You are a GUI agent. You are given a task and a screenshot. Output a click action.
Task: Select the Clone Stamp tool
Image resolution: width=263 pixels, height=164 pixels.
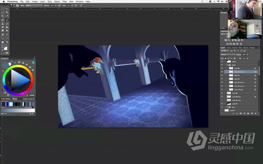[x=3, y=24]
